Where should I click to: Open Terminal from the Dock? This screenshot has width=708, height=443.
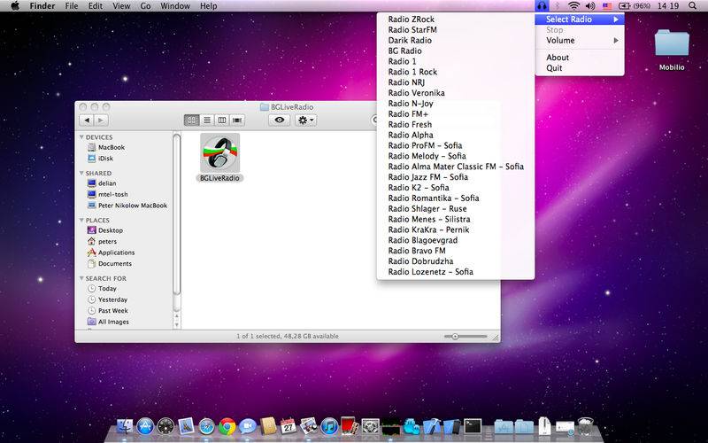(x=473, y=426)
